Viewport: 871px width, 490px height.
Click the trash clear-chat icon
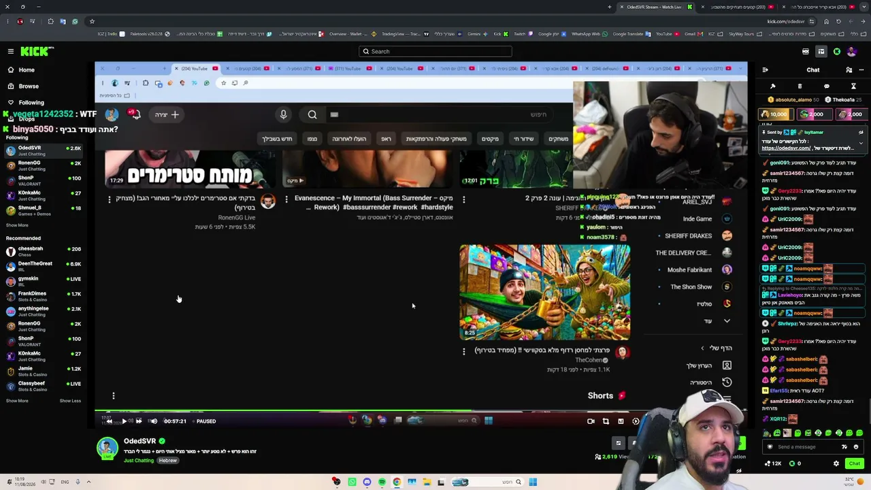pos(800,86)
